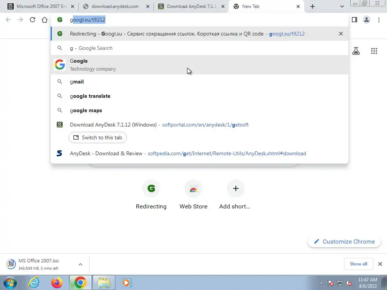387x290 pixels.
Task: Click inside the address bar text googl.su/t9212
Action: click(x=88, y=20)
